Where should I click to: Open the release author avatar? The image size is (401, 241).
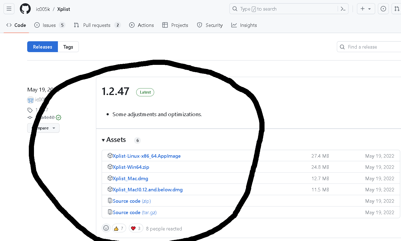(x=30, y=100)
